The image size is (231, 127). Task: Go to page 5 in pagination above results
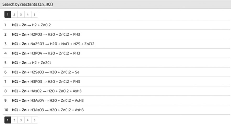34,15
